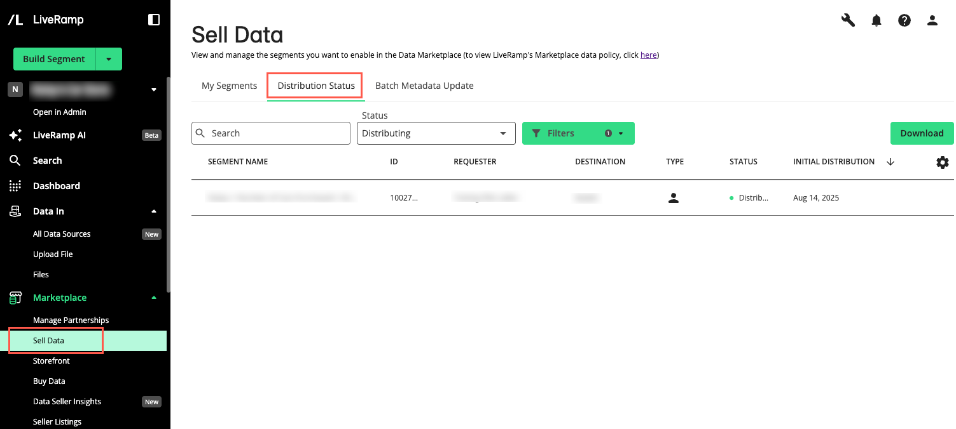956x429 pixels.
Task: Click the Beta badge beside LiveRamp AI
Action: (x=152, y=135)
